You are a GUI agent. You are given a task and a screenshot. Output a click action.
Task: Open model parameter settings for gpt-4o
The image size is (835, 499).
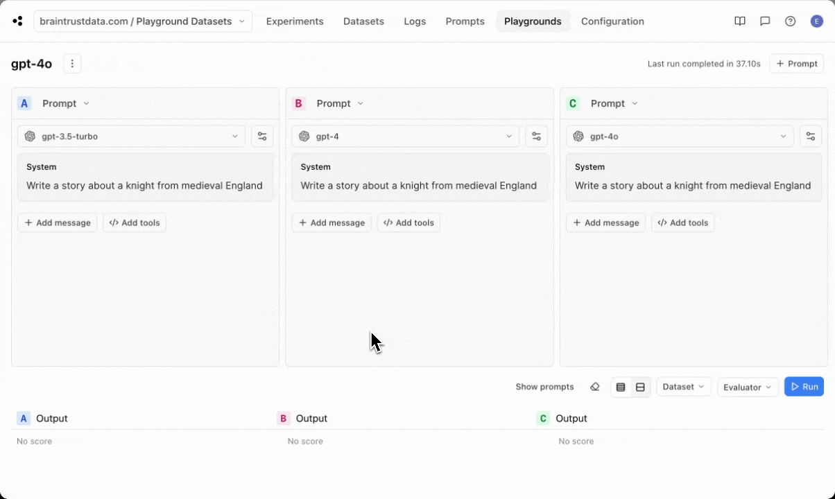coord(811,136)
